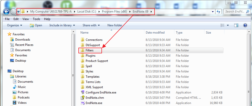
Task: Open the EndNote.exe application icon
Action: 82,103
